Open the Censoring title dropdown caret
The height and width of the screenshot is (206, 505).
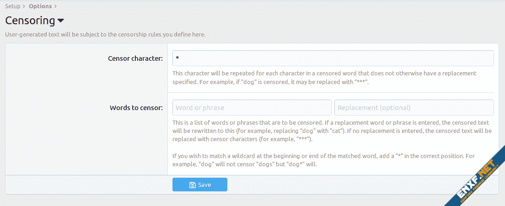[61, 21]
